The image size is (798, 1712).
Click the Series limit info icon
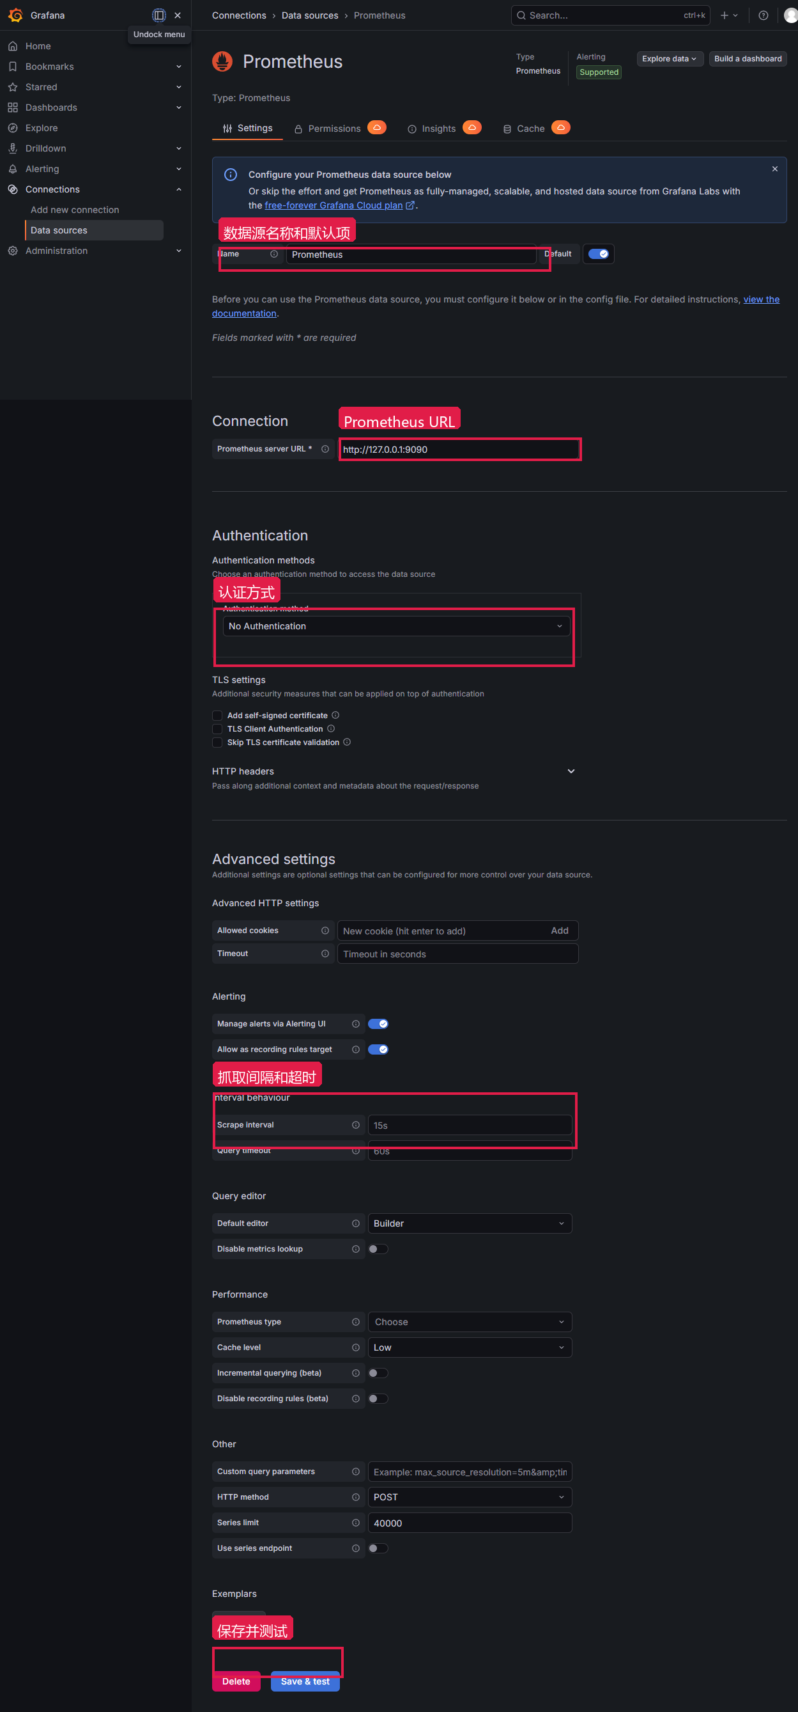tap(355, 1523)
